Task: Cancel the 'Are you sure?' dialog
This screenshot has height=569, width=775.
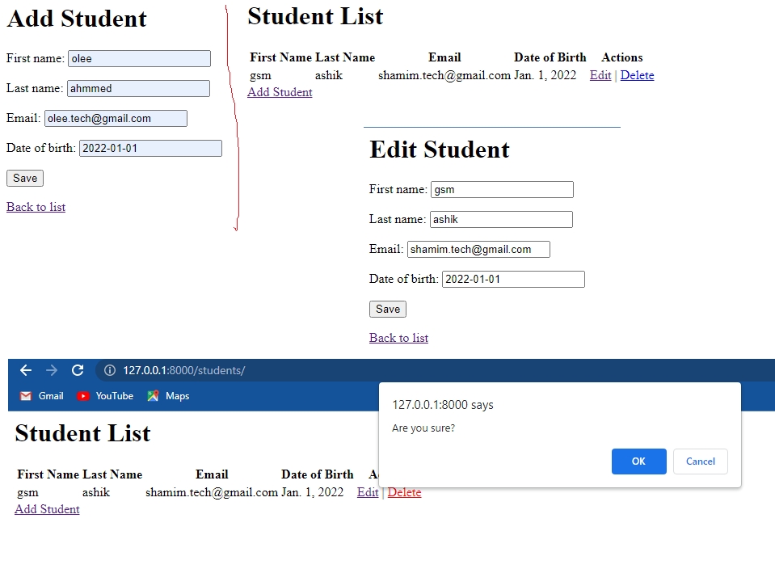Action: click(x=700, y=462)
